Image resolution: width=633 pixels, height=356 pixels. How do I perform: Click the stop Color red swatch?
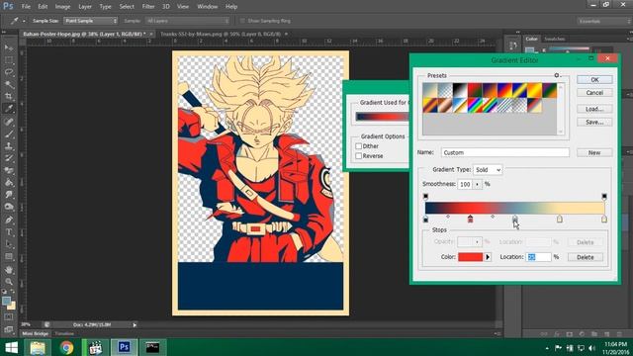(471, 257)
